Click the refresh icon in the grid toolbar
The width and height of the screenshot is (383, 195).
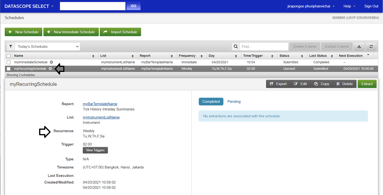tap(371, 46)
